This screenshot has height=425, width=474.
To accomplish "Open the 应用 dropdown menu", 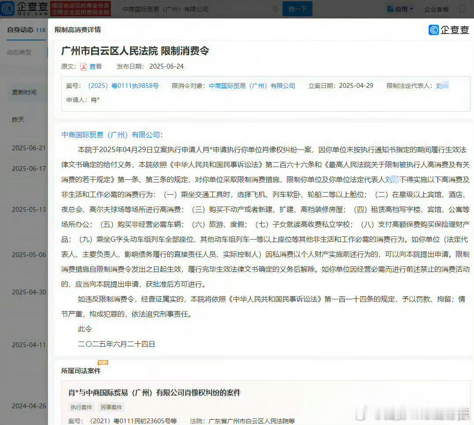I will tap(400, 9).
